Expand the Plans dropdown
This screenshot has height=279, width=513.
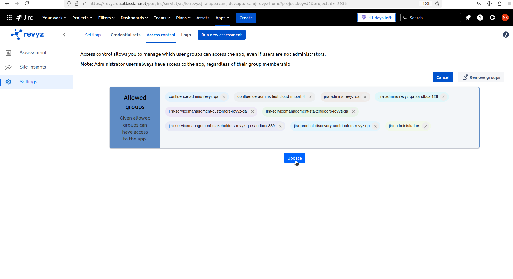[183, 18]
